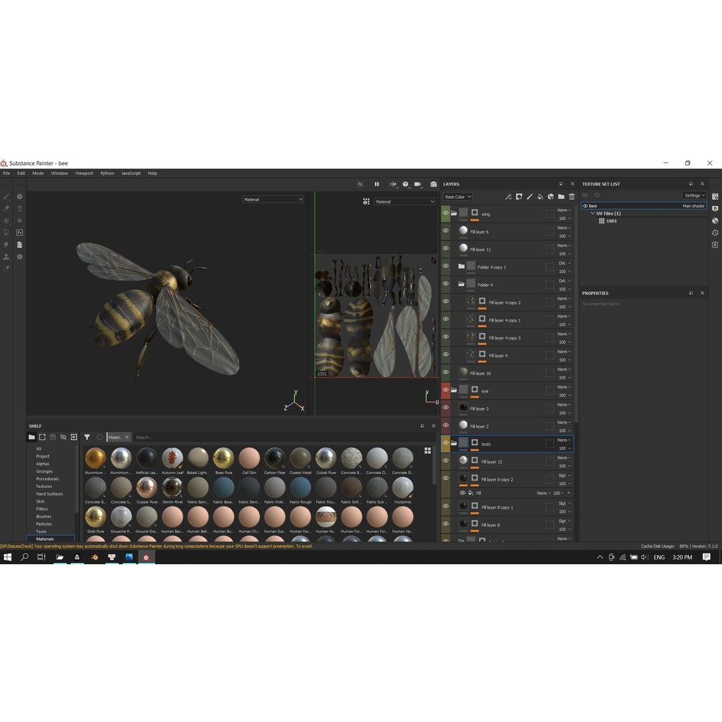Open the 3D viewport Material dropdown
The height and width of the screenshot is (722, 722).
click(x=273, y=199)
